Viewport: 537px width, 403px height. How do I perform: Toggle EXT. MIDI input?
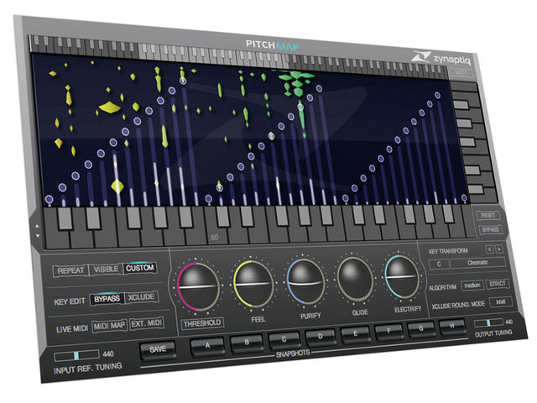(147, 323)
